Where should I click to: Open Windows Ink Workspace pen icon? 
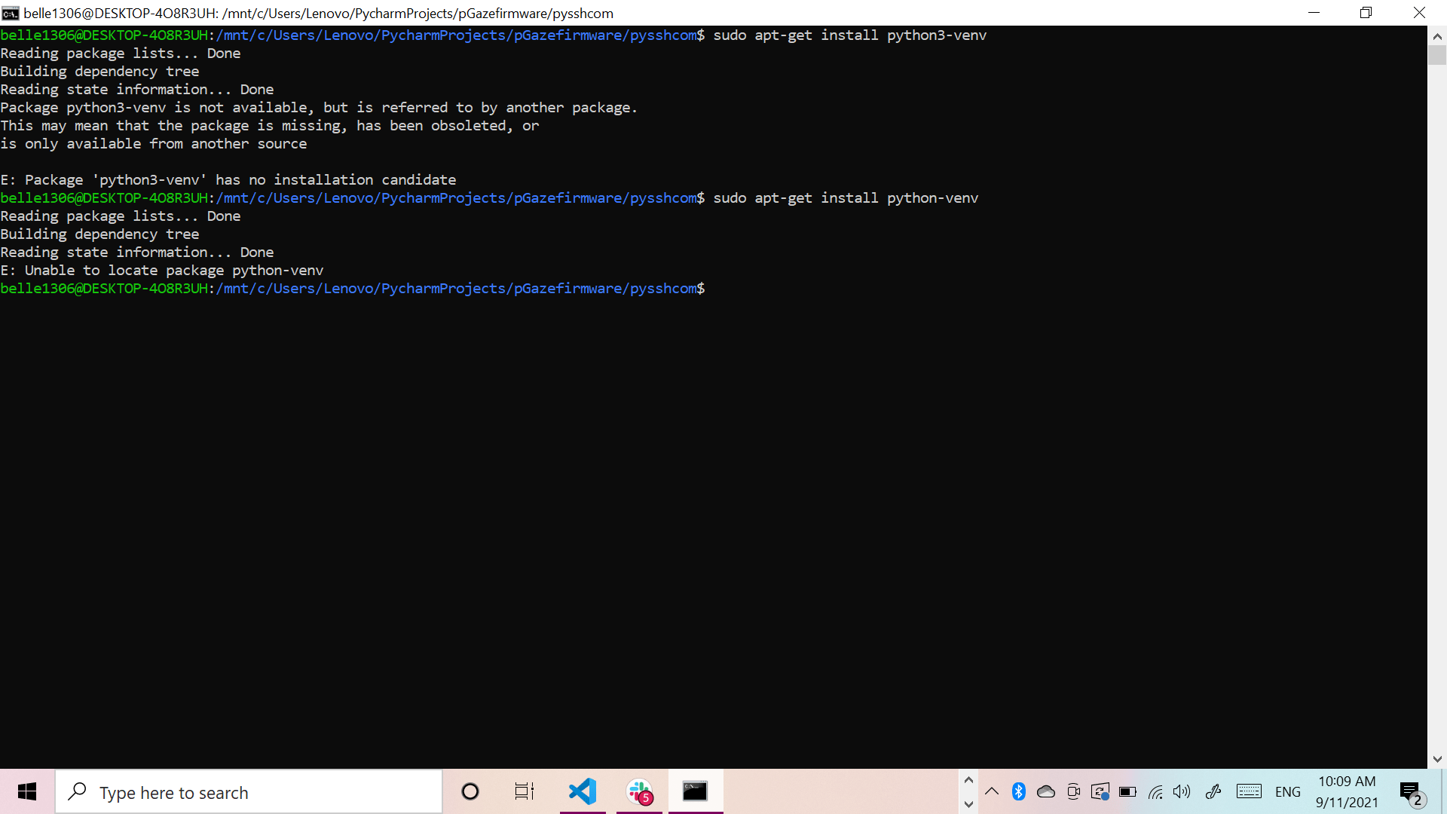coord(1213,791)
